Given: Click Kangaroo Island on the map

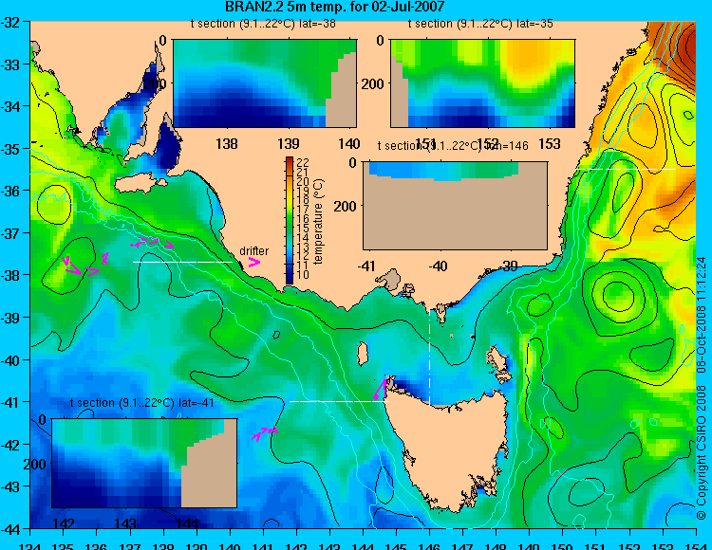Looking at the screenshot, I should pyautogui.click(x=139, y=184).
